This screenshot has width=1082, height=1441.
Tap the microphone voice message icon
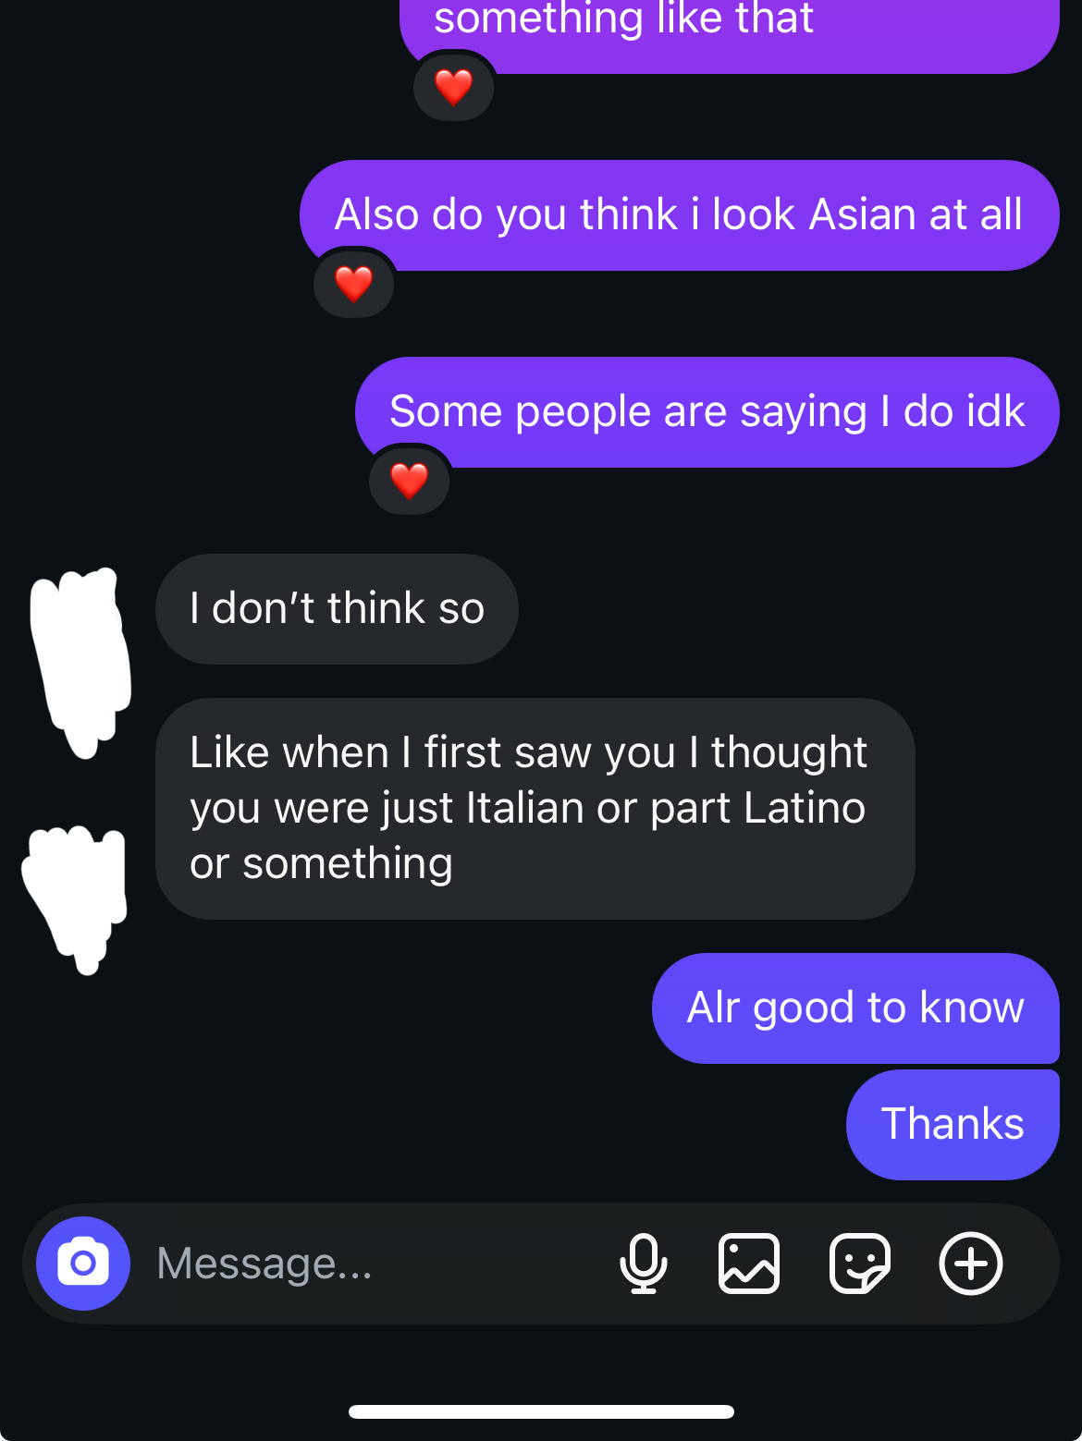click(x=643, y=1263)
